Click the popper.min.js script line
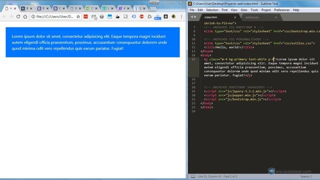This screenshot has height=180, width=320. 239,95
